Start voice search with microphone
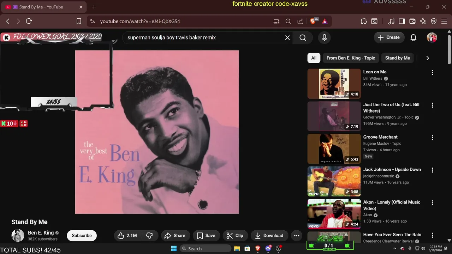Screen dimensions: 452x254 pos(325,37)
